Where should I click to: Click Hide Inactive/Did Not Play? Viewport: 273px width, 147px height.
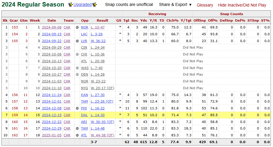click(242, 5)
